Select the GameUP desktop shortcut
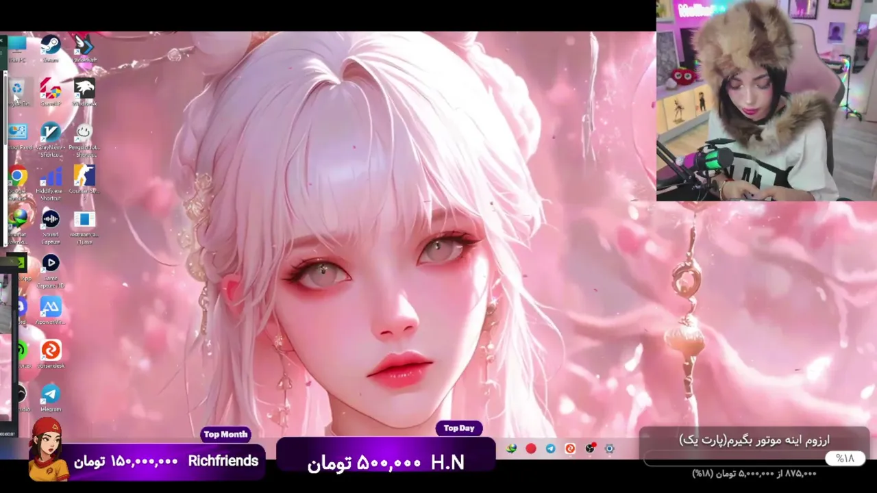The height and width of the screenshot is (493, 877). click(x=50, y=93)
